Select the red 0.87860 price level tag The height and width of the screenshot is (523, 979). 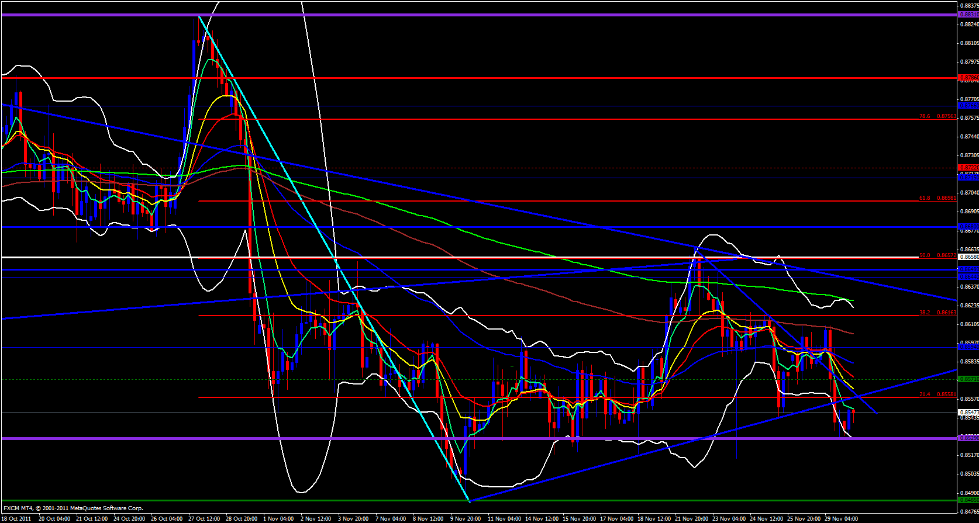pos(968,77)
